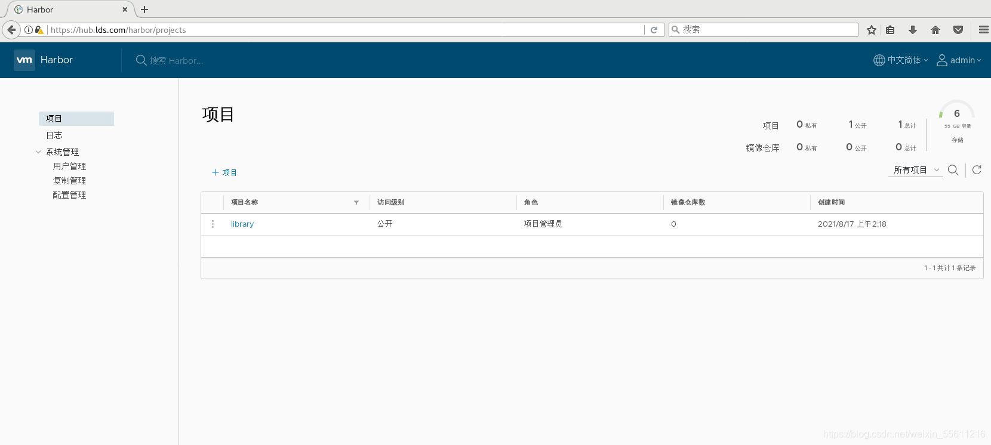Open the 所有项目 filter dropdown
The height and width of the screenshot is (445, 991).
point(916,170)
